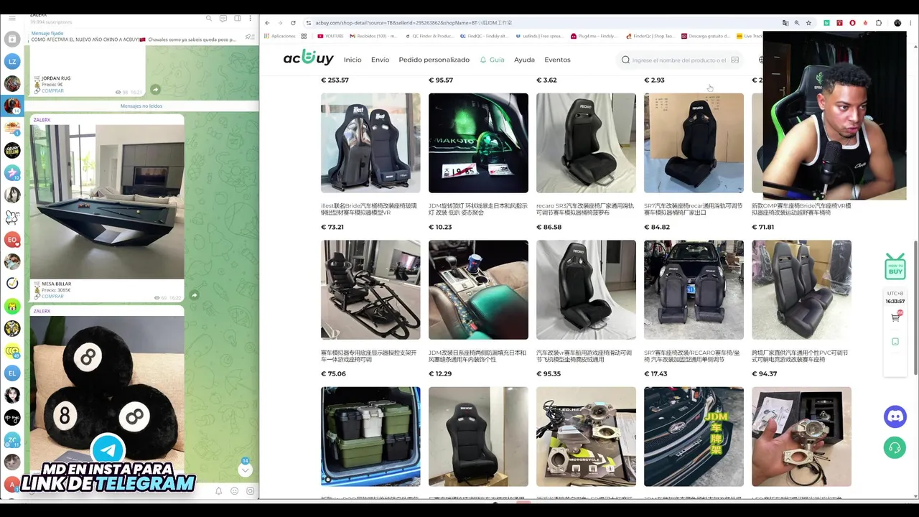Open illest Bride seats product image

pyautogui.click(x=370, y=143)
